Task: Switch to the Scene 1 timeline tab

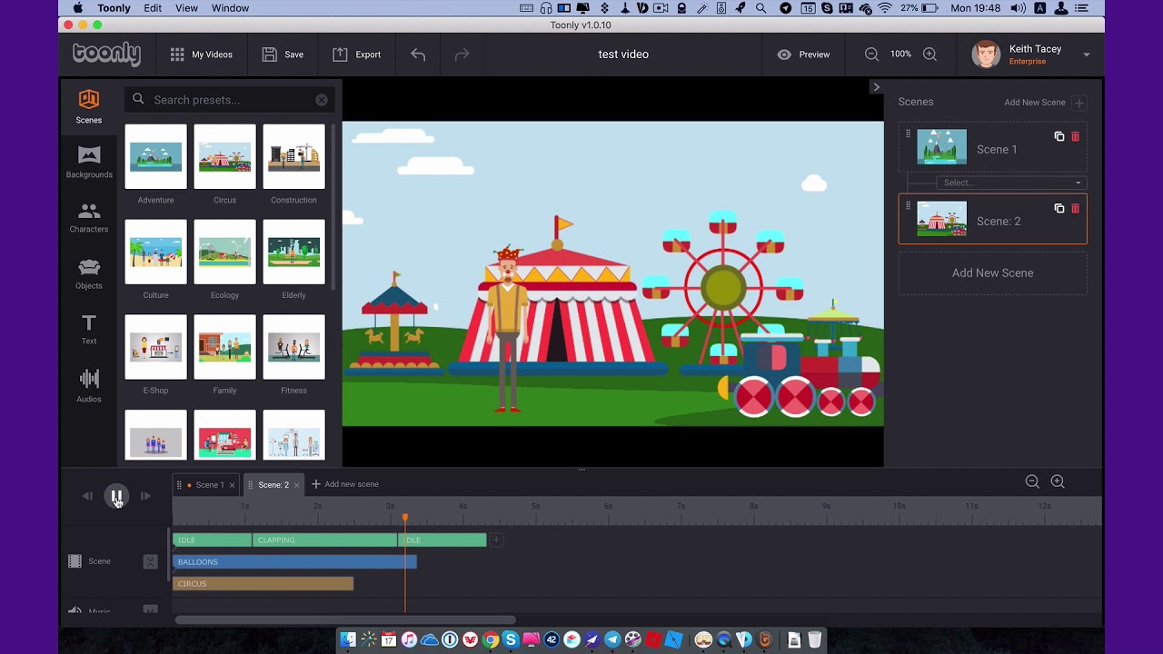Action: [210, 485]
